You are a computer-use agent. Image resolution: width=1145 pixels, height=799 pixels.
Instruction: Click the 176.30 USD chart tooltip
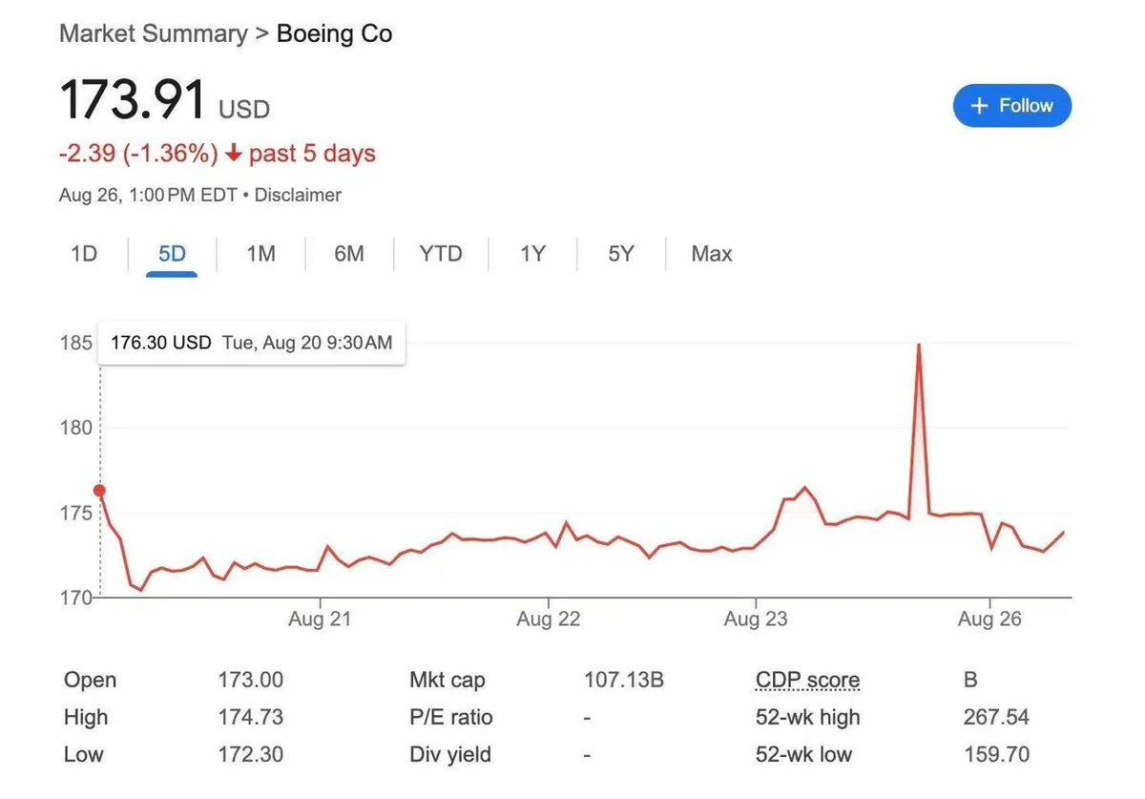(x=251, y=343)
